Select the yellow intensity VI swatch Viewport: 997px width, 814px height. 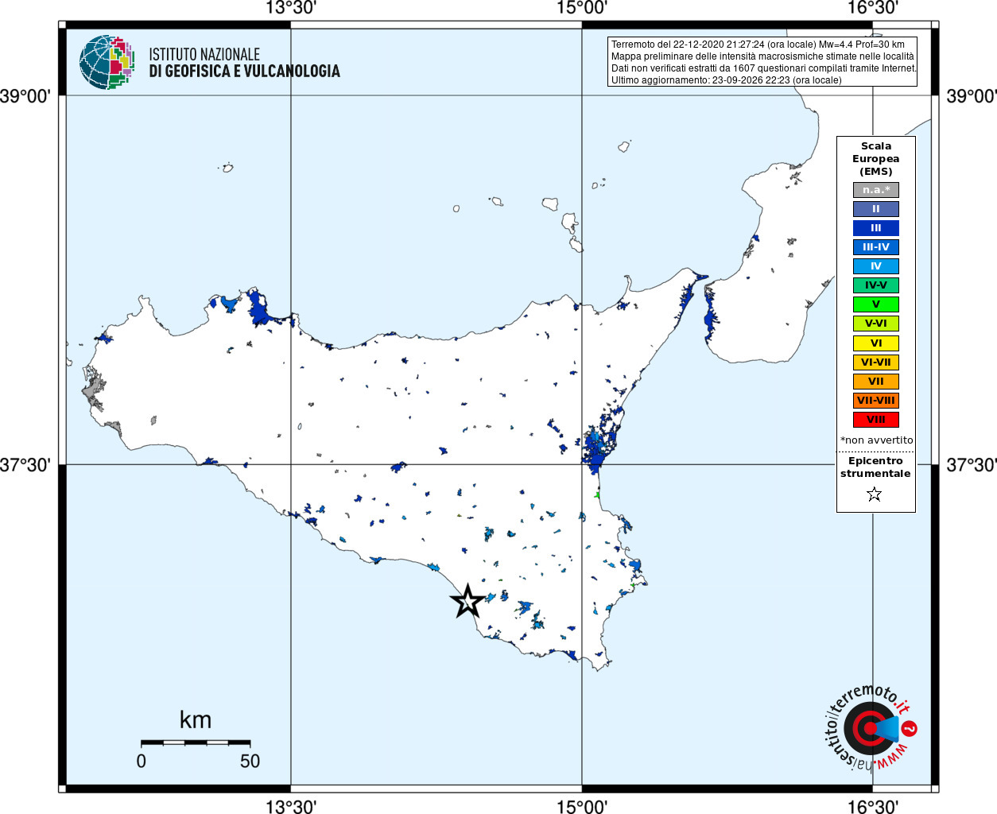click(x=876, y=343)
